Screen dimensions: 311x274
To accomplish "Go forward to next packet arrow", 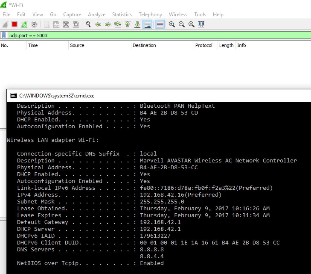I will (x=108, y=24).
